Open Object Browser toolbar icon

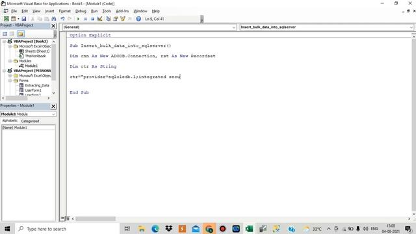pyautogui.click(x=123, y=19)
